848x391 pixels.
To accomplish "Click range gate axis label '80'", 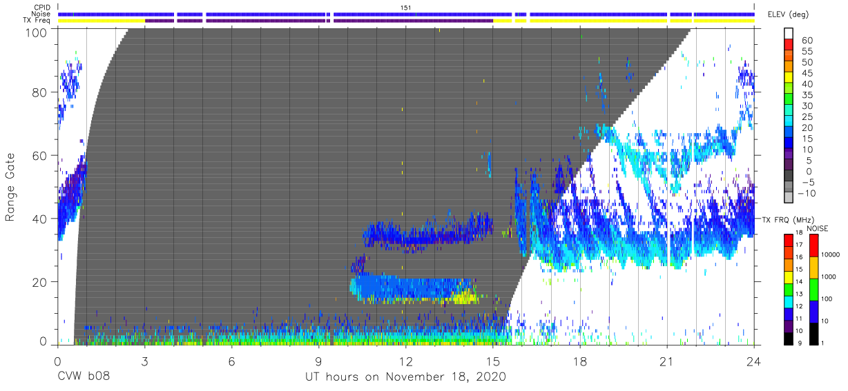I will [41, 92].
